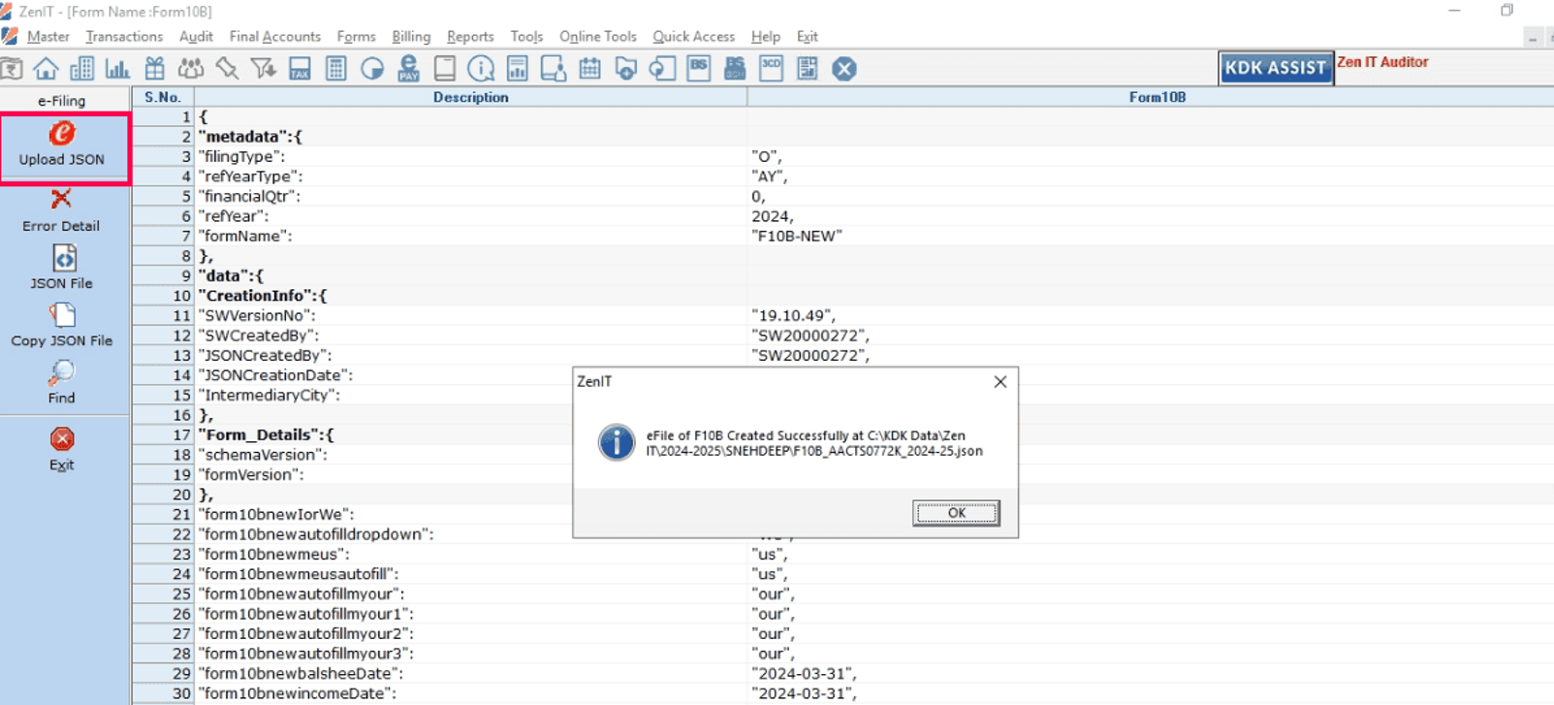
Task: Click the Home icon in the toolbar
Action: pos(46,69)
